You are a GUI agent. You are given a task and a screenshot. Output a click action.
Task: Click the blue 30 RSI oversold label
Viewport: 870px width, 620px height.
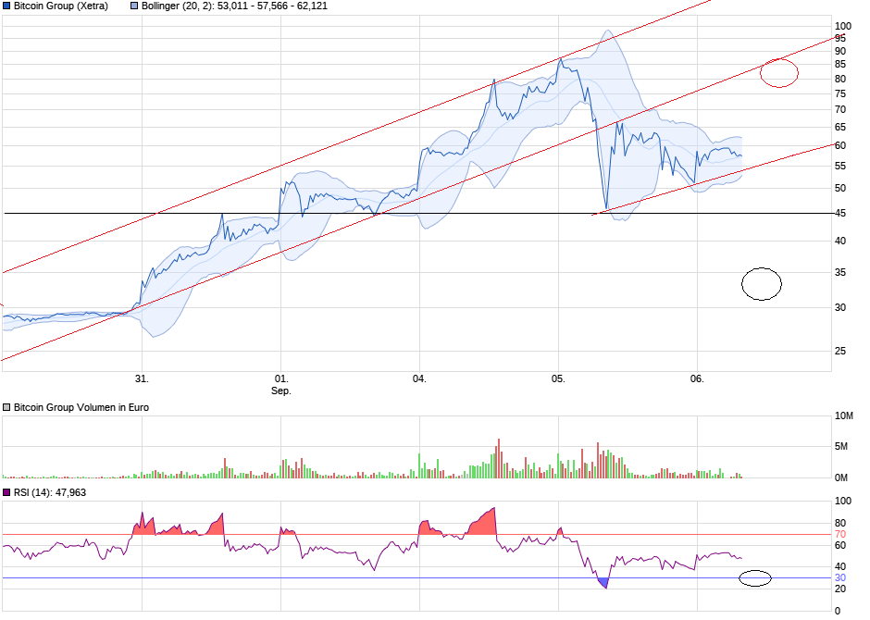(x=840, y=577)
